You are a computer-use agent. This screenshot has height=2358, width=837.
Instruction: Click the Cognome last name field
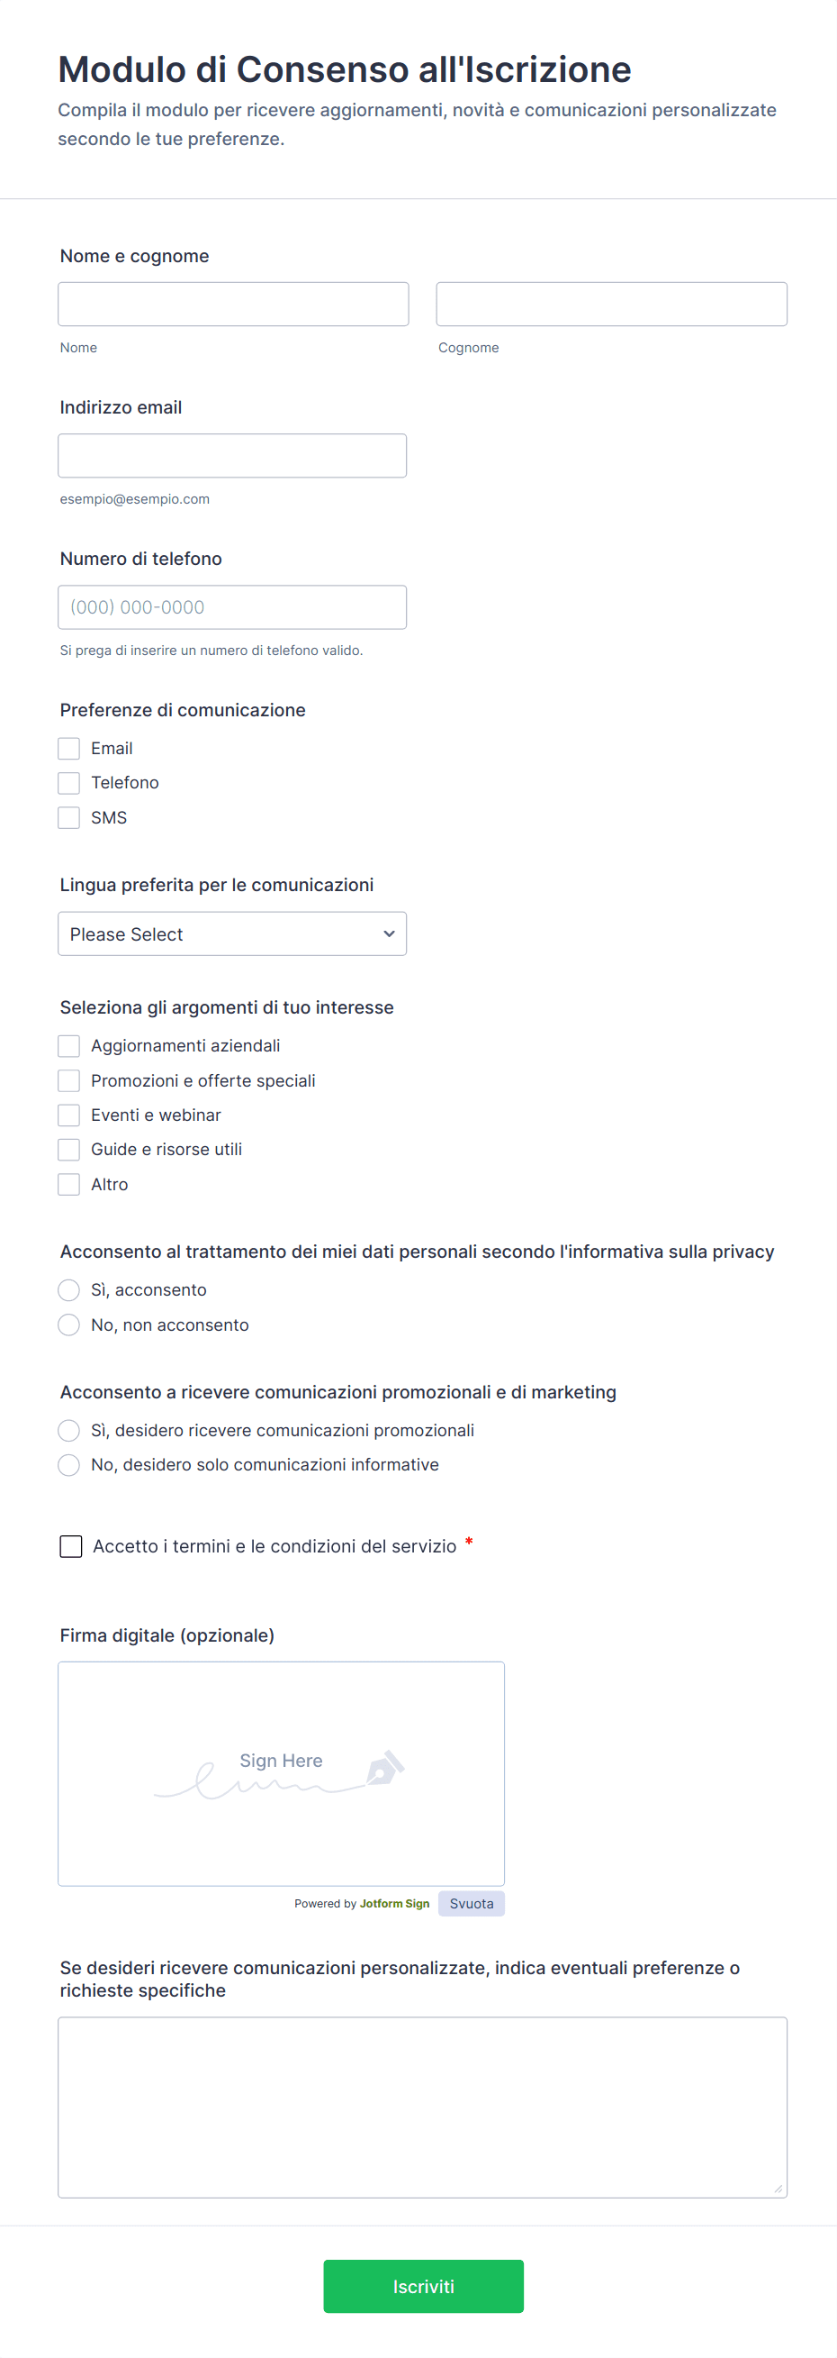[x=611, y=304]
